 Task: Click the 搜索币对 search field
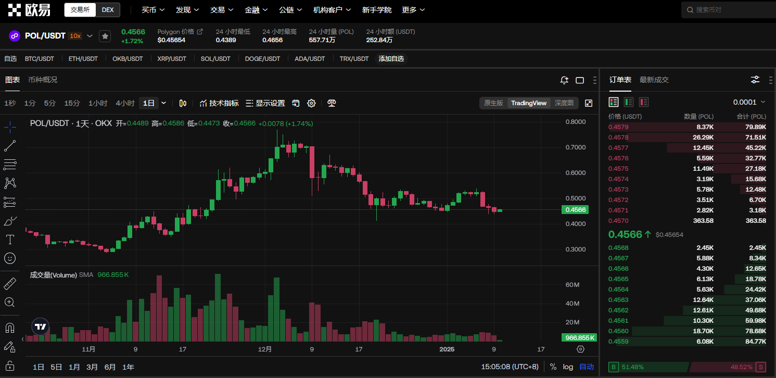(x=728, y=10)
